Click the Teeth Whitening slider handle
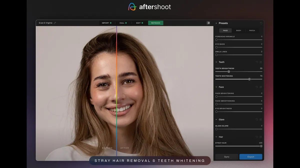Viewport: 300px width, 168px height. point(249,79)
